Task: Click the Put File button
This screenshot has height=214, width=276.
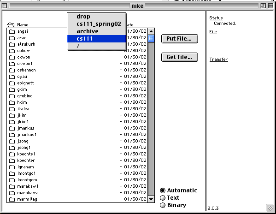Action: coord(180,39)
